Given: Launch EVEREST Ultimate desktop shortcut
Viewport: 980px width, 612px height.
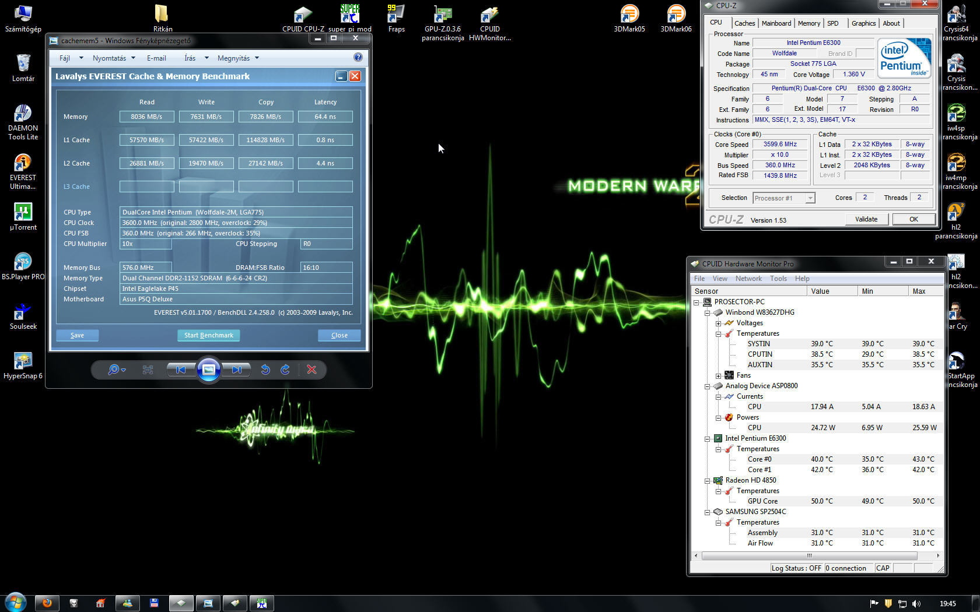Looking at the screenshot, I should click(23, 171).
